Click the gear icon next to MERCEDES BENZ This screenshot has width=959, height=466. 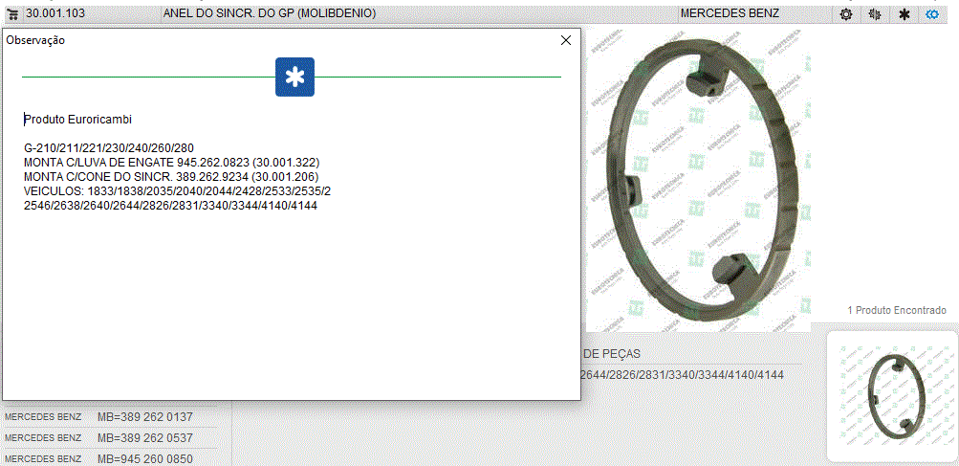(845, 14)
